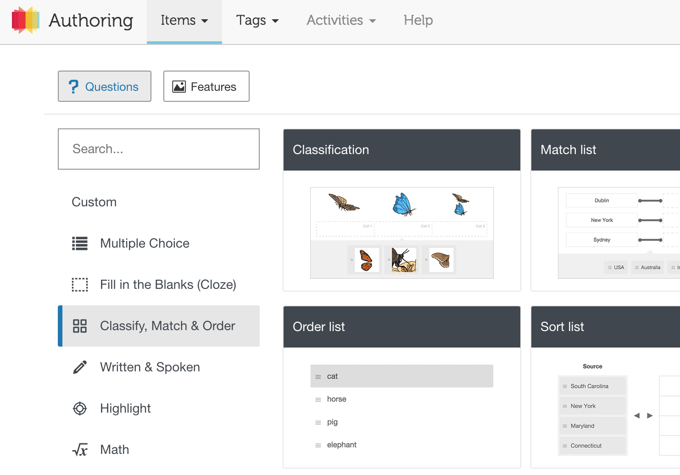
Task: Select the Written & Spoken category
Action: pyautogui.click(x=159, y=367)
